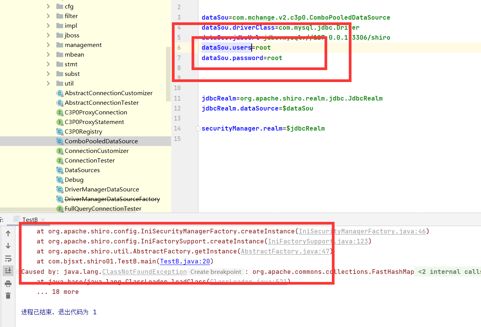481x327 pixels.
Task: Expand the jboss folder chevron
Action: pos(48,35)
